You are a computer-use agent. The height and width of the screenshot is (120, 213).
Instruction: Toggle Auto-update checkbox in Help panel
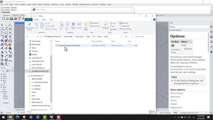point(170,30)
